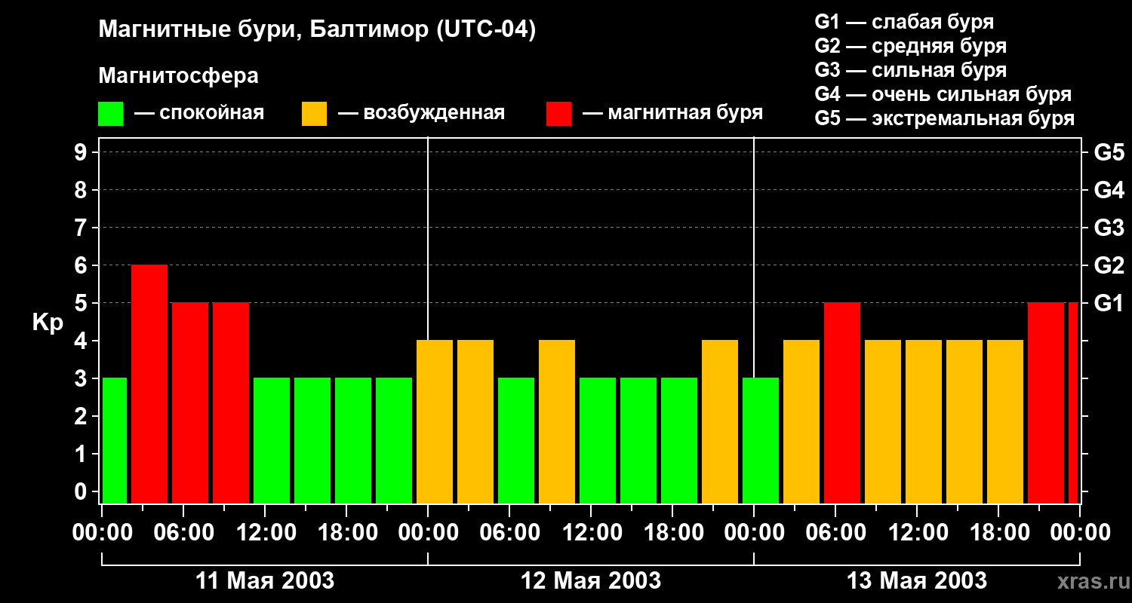Click the narrow red bar at far right
Image resolution: width=1132 pixels, height=603 pixels.
(1073, 403)
